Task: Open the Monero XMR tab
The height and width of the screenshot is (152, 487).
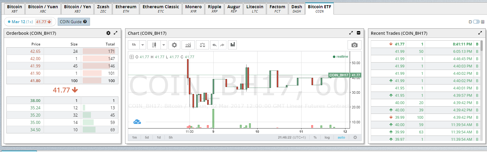Action: point(193,9)
